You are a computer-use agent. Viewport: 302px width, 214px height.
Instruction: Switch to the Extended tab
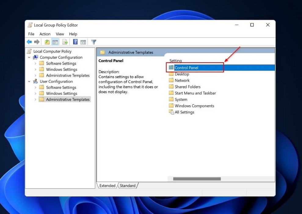(x=107, y=185)
